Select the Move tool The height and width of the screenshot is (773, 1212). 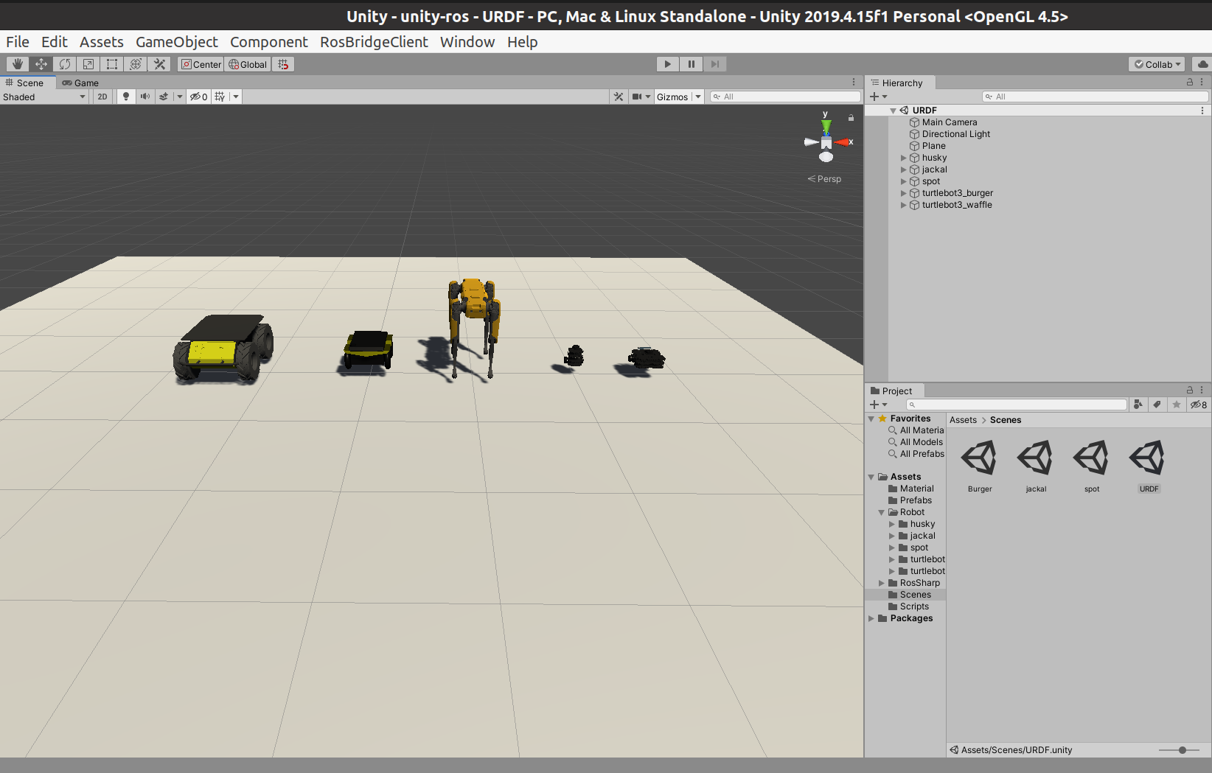[x=41, y=64]
